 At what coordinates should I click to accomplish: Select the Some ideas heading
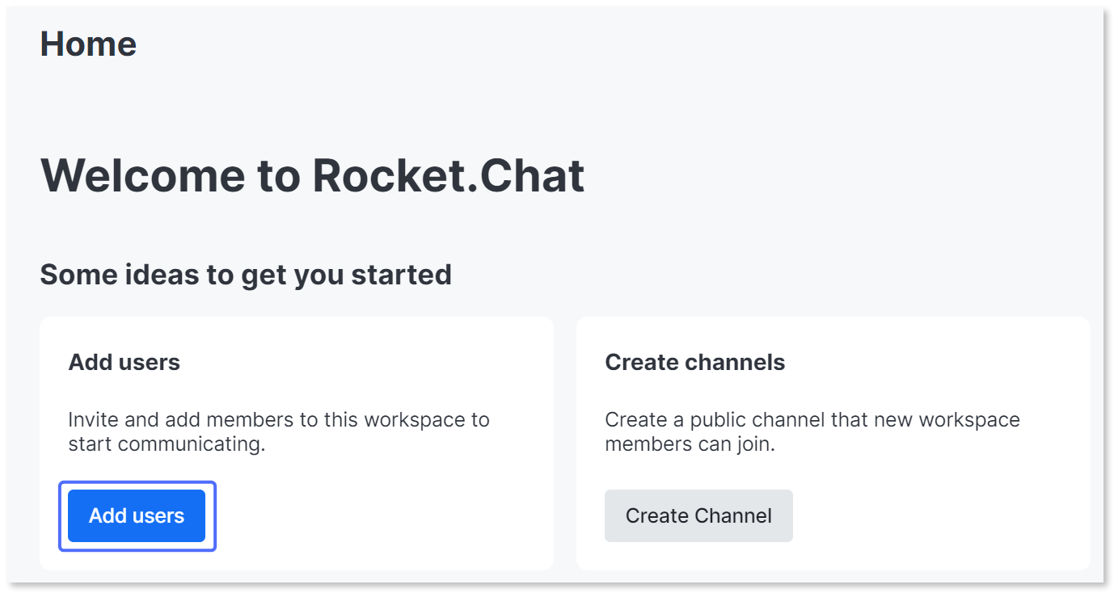246,275
